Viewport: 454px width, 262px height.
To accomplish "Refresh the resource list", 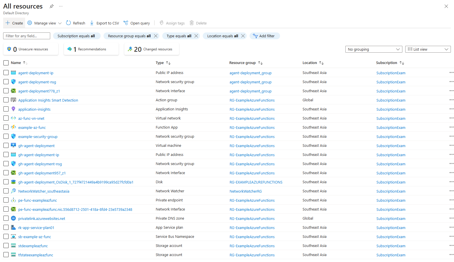I will [x=76, y=23].
